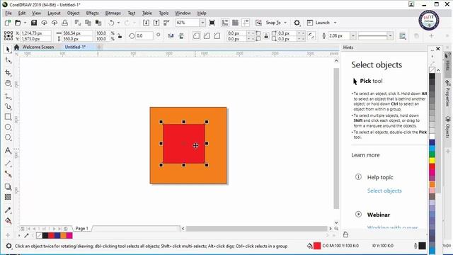Select the Parallel Dimension tool
Viewport: 453px width, 255px height.
8,164
